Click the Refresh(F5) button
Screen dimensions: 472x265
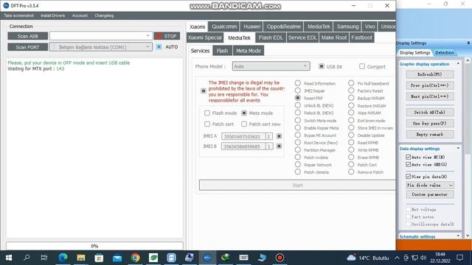pyautogui.click(x=430, y=74)
